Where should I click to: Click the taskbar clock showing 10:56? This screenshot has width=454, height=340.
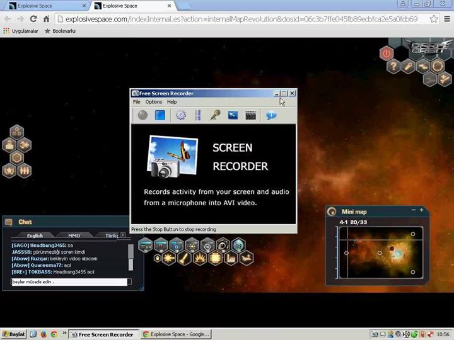click(443, 334)
